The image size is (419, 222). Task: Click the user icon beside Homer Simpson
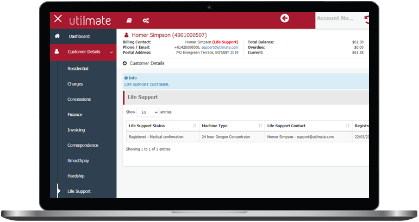tap(127, 35)
